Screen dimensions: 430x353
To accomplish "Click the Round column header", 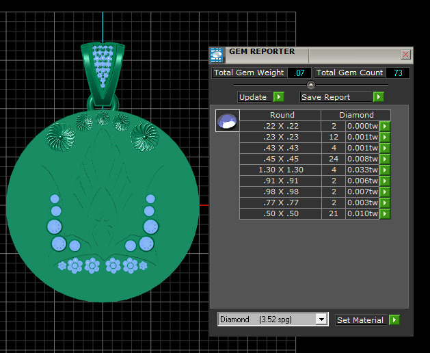I will click(x=281, y=115).
